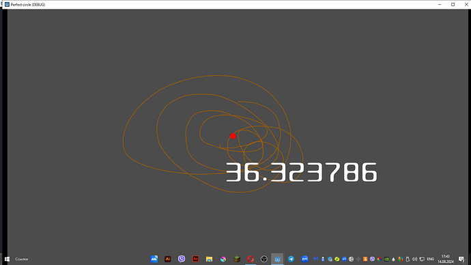The image size is (471, 265).
Task: Open Telegram from the taskbar
Action: 291,259
